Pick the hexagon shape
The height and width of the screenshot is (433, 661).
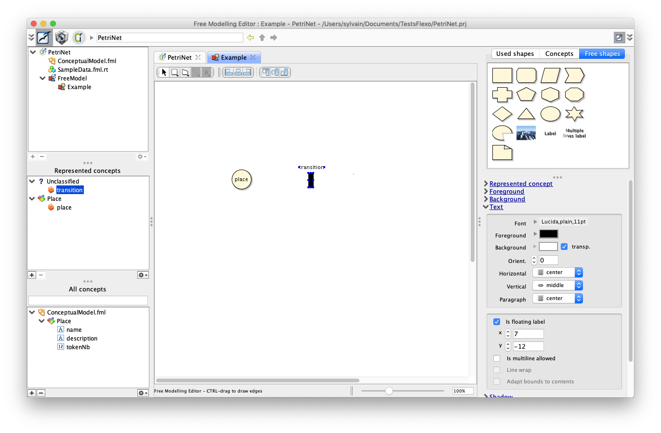[x=550, y=95]
